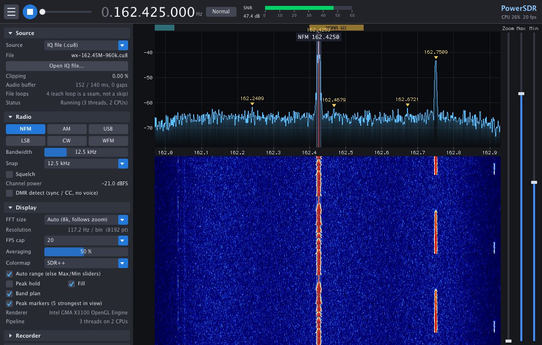542x345 pixels.
Task: Click the Renderer Intel GMA X3100 value
Action: coord(89,312)
